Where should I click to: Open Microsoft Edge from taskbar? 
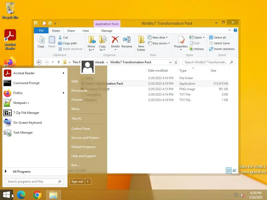tap(21, 195)
